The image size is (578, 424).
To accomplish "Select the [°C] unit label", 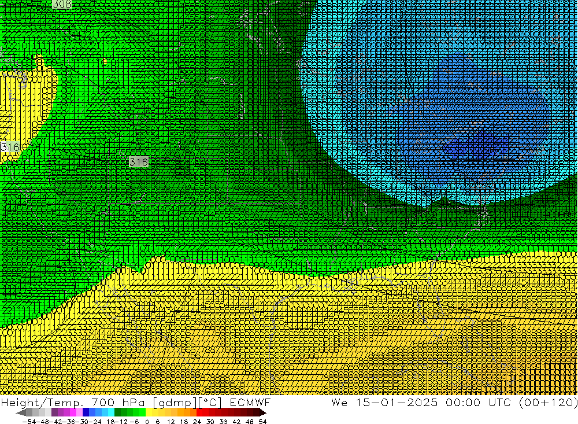I will pos(210,402).
